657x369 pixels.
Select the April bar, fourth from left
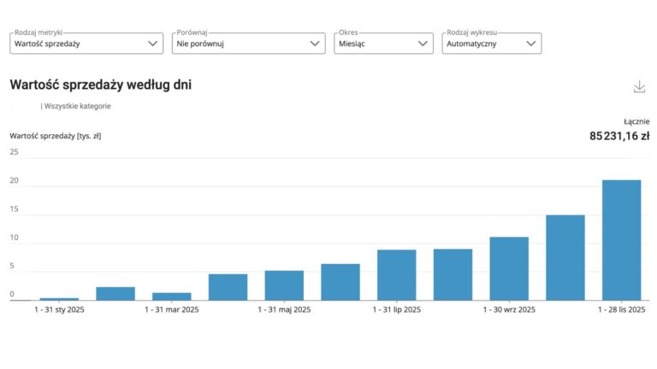(228, 287)
